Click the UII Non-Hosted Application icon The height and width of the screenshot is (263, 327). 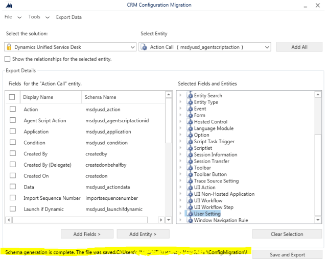190,194
